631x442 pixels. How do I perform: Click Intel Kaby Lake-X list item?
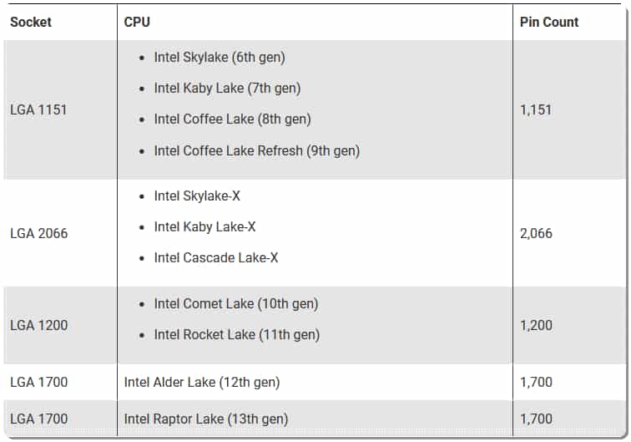point(204,226)
